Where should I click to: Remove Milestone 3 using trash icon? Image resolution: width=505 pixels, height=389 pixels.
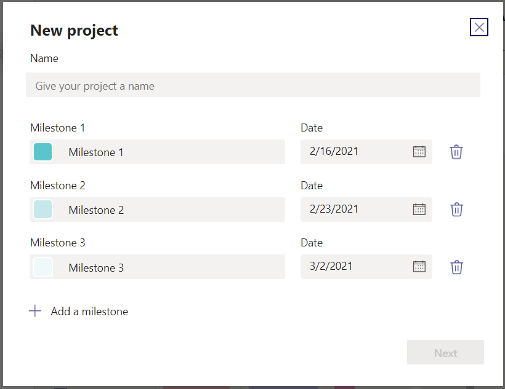pos(456,267)
